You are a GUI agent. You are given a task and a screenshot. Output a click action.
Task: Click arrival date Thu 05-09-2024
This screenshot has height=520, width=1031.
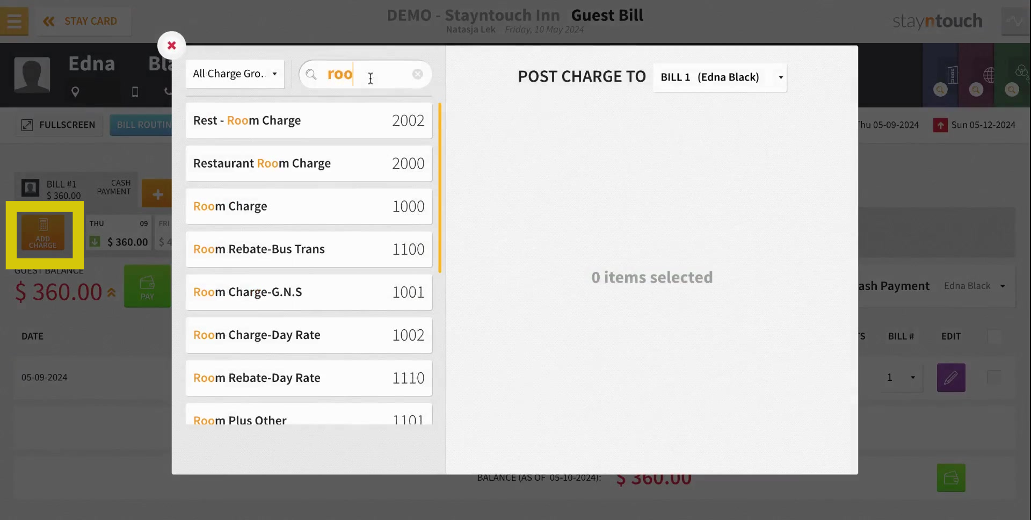(889, 125)
